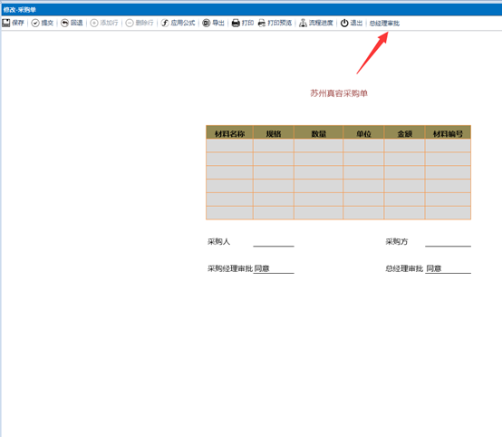Open 打印预览 print preview

click(275, 23)
